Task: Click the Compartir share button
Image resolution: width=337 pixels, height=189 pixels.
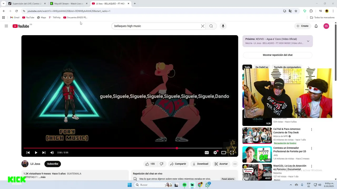Action: (178, 164)
